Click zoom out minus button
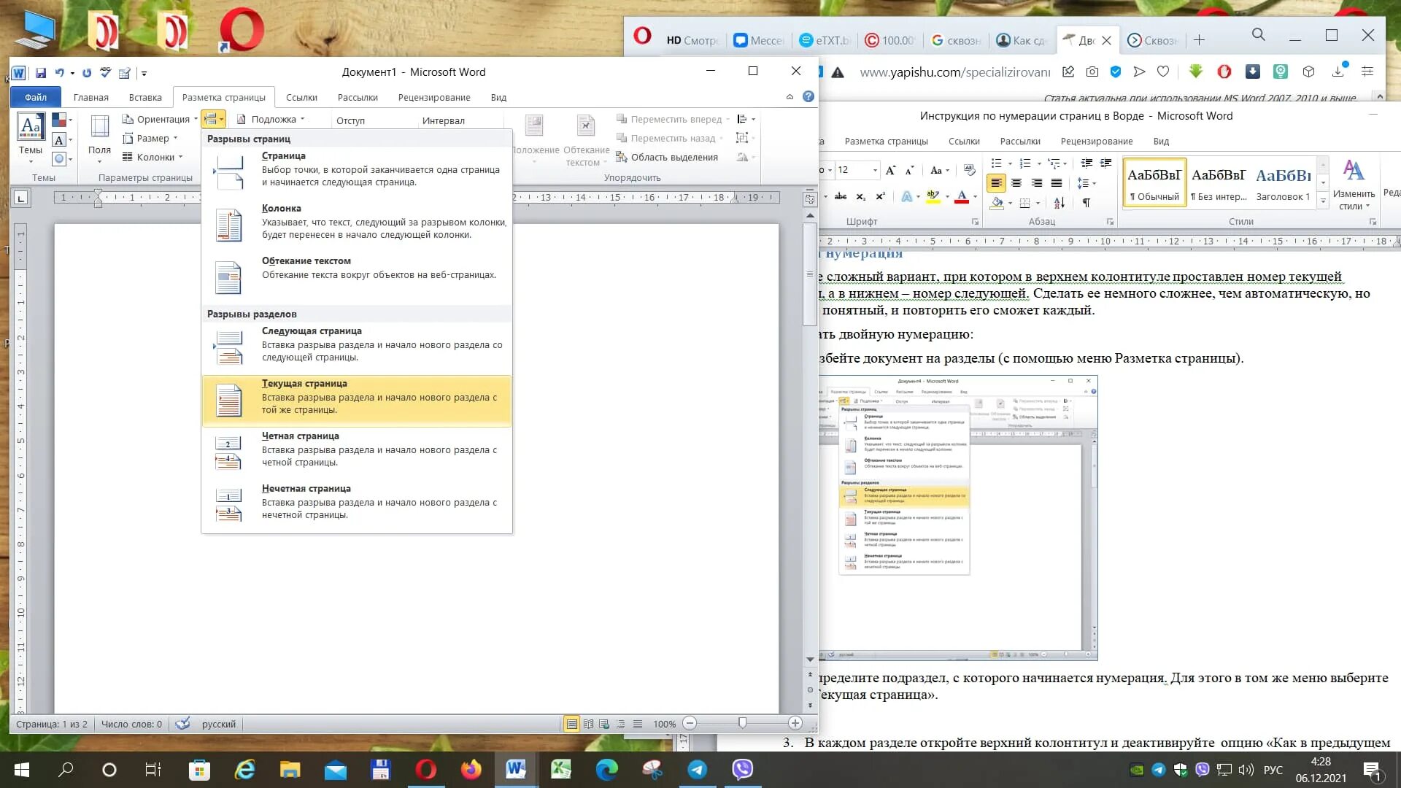The height and width of the screenshot is (788, 1401). (690, 723)
